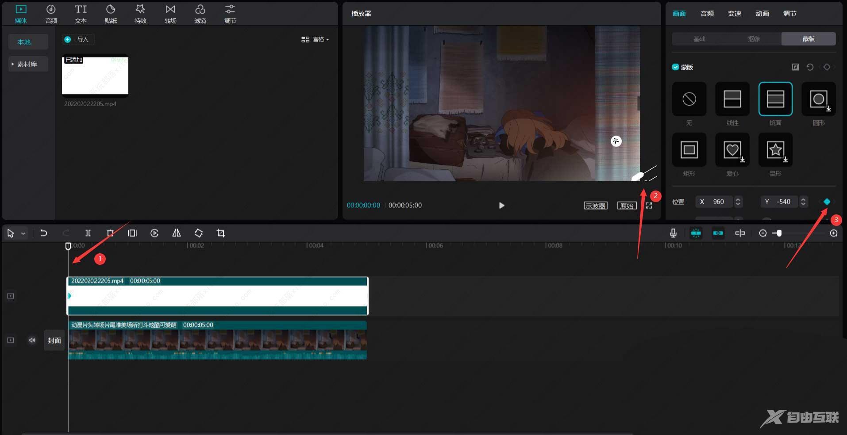847x435 pixels.
Task: Click the X position value stepper
Action: [738, 202]
